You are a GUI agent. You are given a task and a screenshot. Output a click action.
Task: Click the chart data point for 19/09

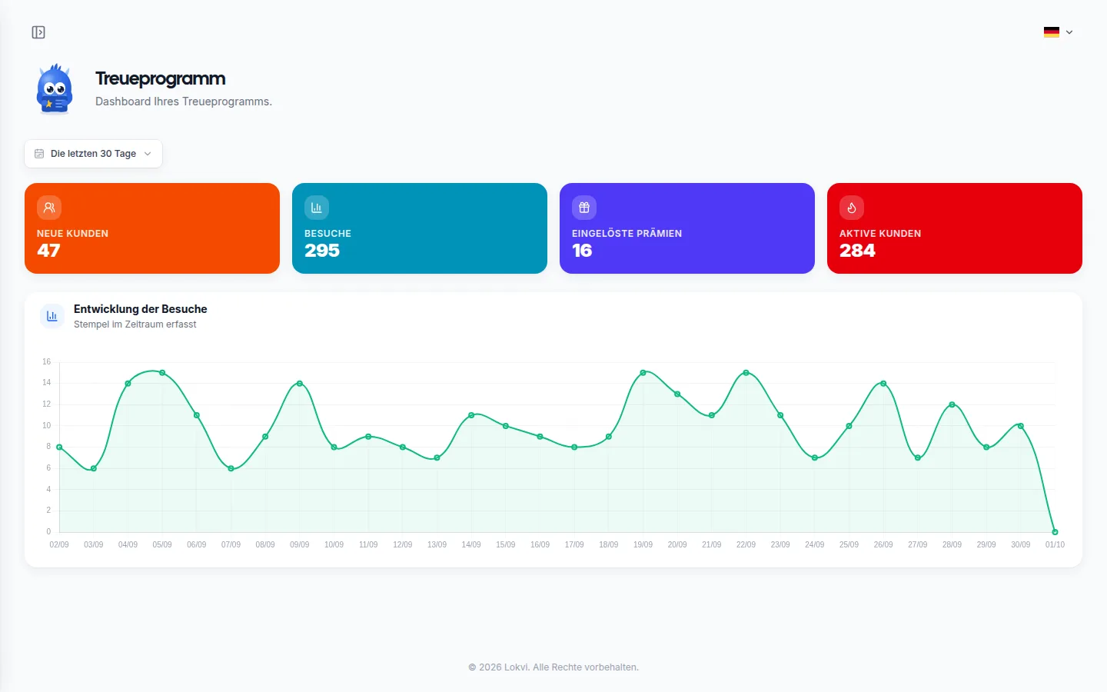pos(643,373)
